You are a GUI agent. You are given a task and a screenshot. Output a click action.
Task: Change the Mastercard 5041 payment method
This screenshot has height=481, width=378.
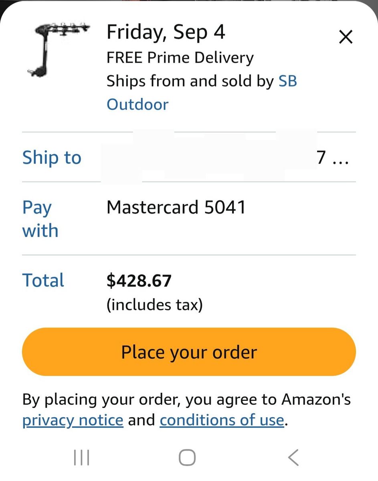pos(176,207)
